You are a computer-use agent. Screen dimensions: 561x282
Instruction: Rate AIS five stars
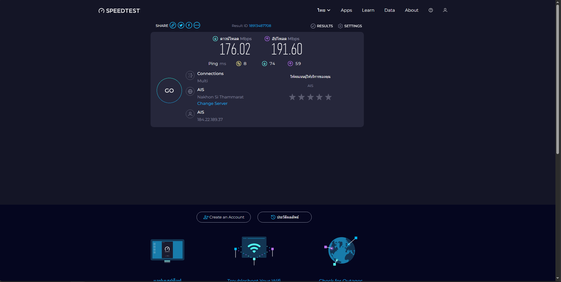coord(328,97)
